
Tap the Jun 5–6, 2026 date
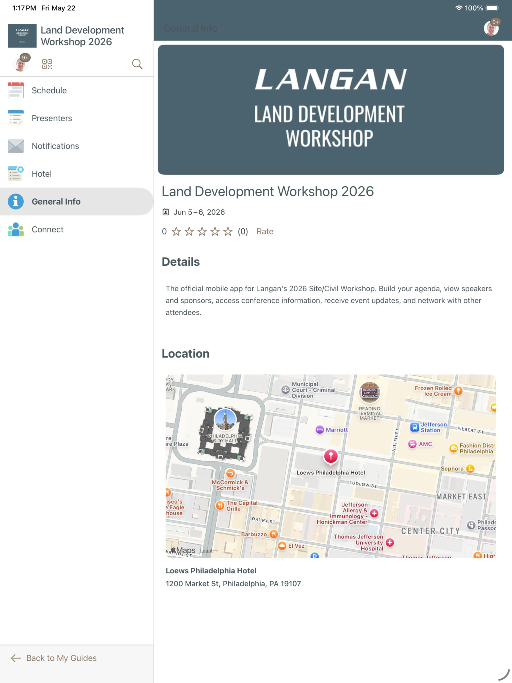pos(199,212)
